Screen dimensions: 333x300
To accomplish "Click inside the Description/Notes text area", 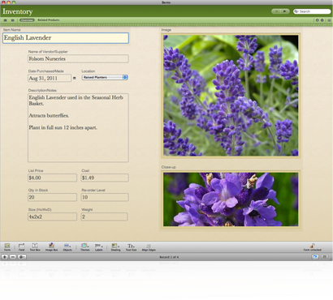I will 78,128.
